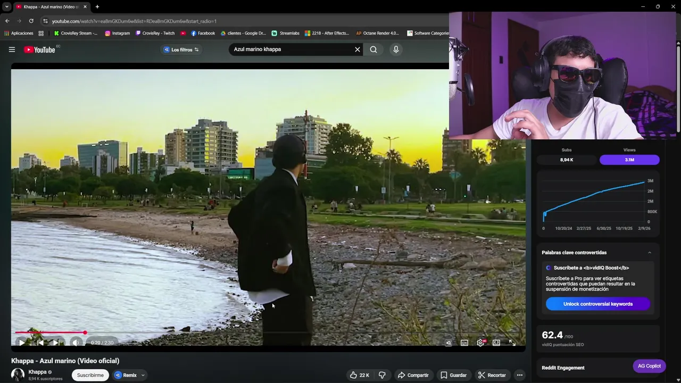Reload the page
The image size is (681, 383).
31,21
